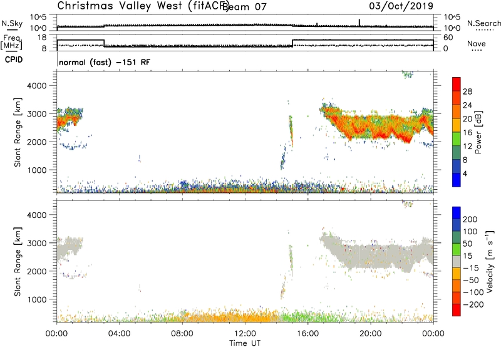
Task: Select the Power [dB] colorbar title
Action: click(x=478, y=132)
